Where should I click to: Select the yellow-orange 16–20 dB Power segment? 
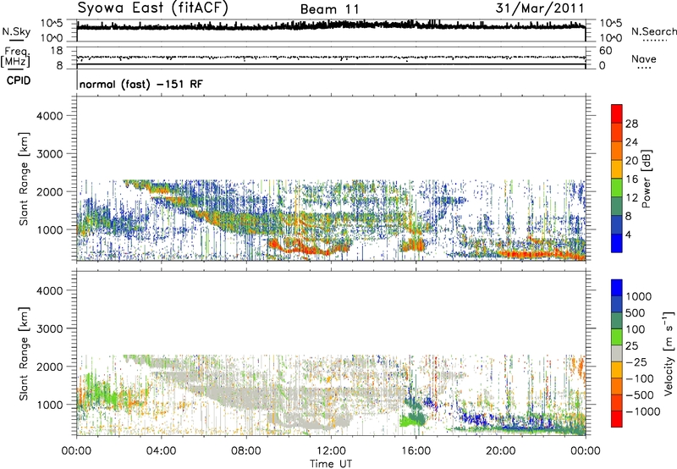pyautogui.click(x=617, y=169)
